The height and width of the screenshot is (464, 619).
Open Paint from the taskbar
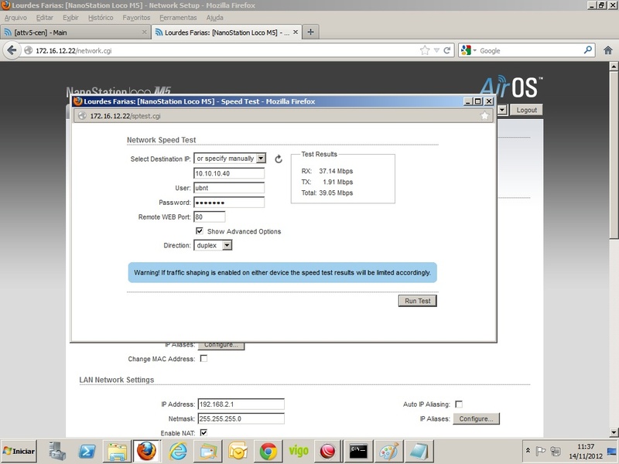pos(388,451)
